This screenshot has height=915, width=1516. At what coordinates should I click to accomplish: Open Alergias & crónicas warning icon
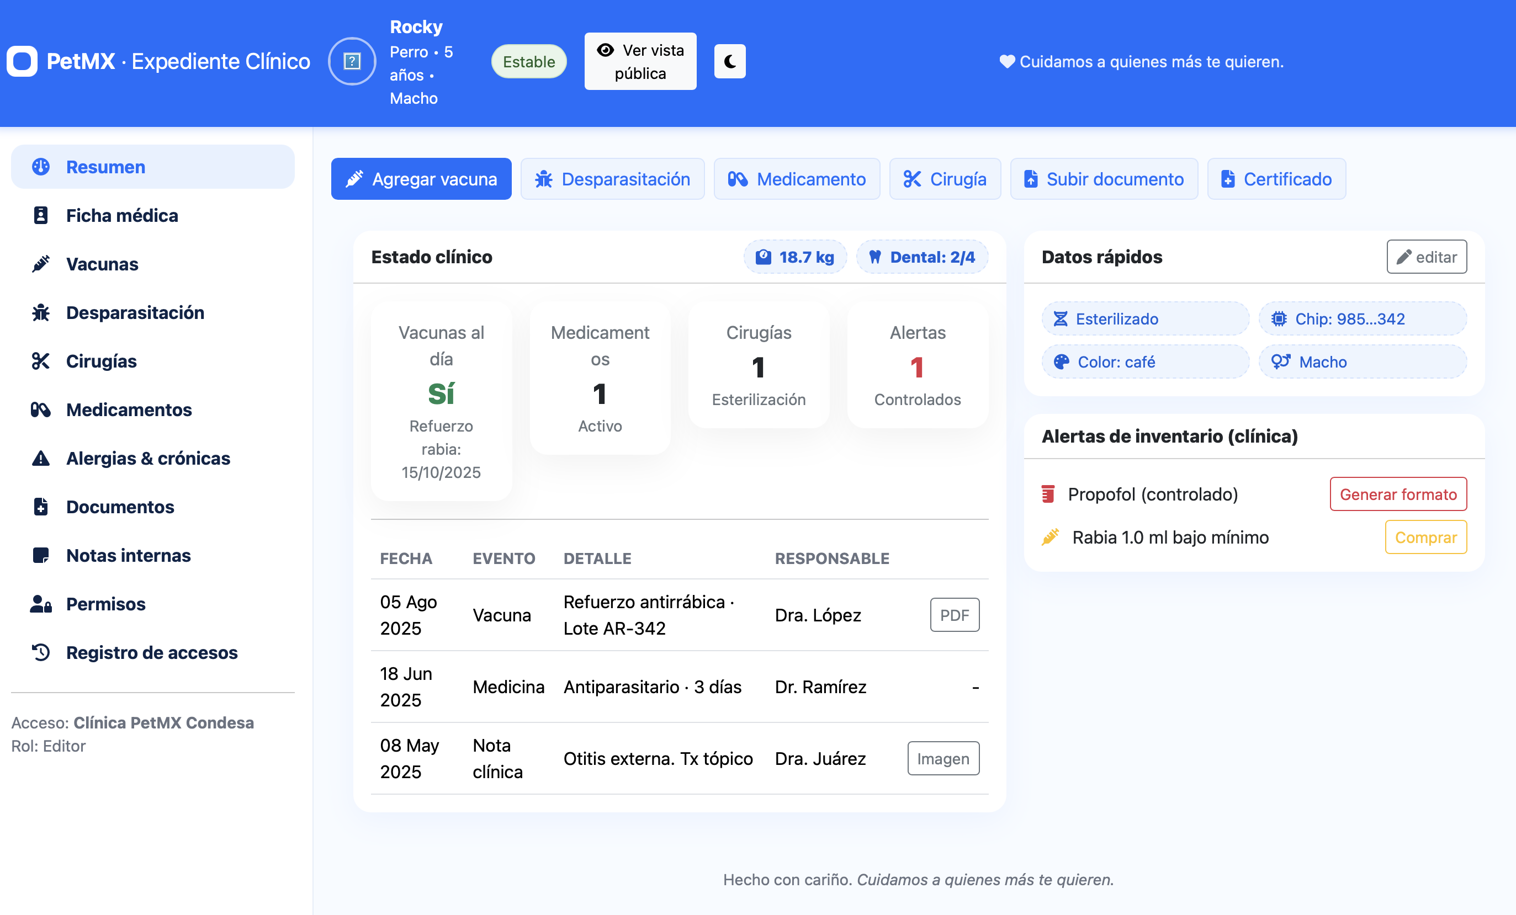point(41,458)
